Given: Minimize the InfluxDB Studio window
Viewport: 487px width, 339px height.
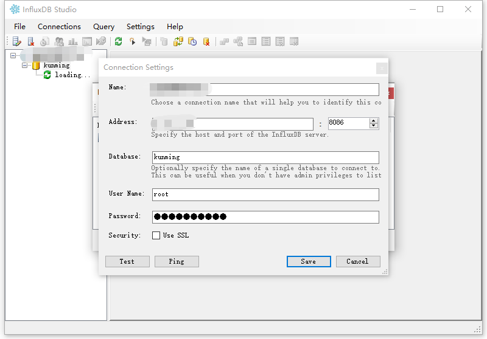Looking at the screenshot, I should pos(413,9).
